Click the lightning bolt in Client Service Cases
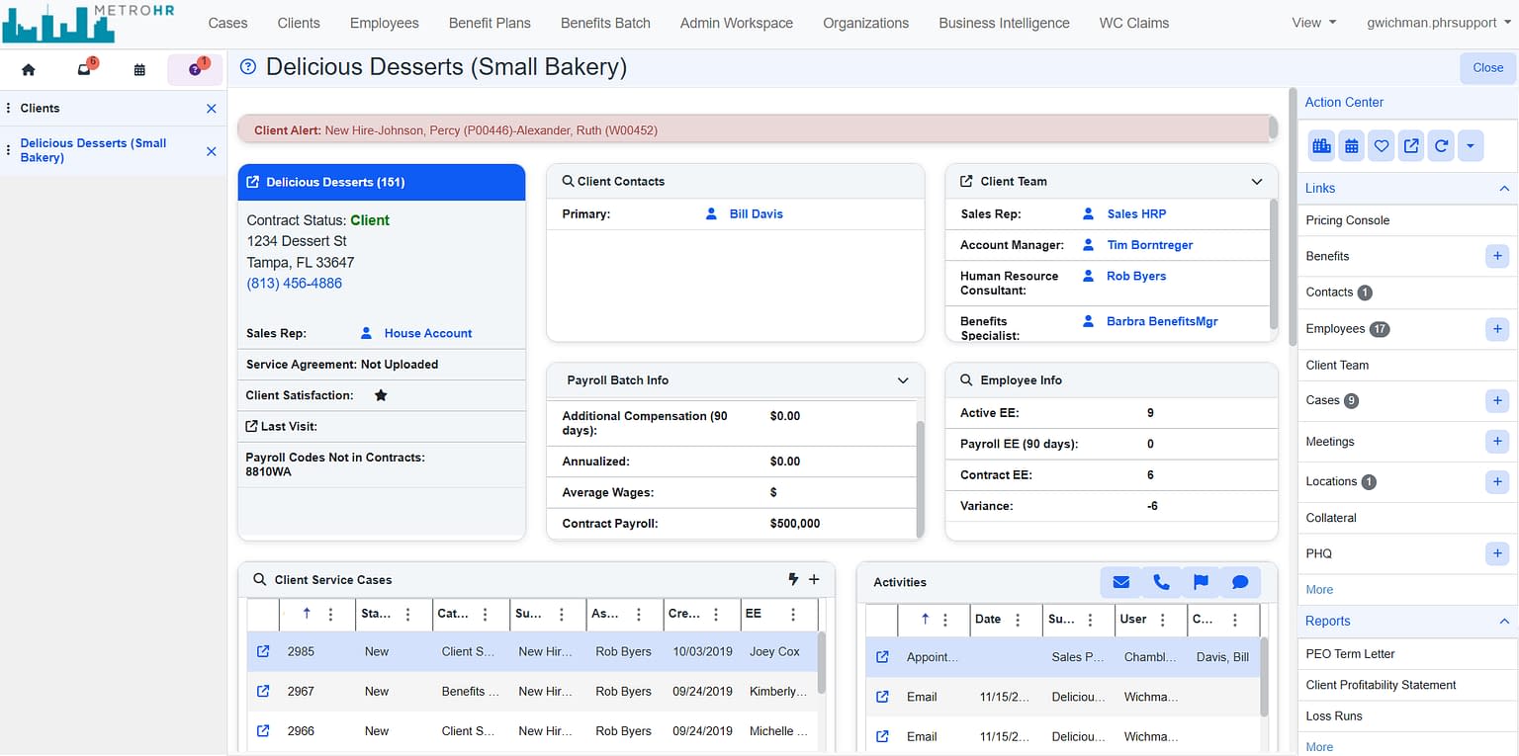Screen dimensions: 1519x756 [794, 578]
